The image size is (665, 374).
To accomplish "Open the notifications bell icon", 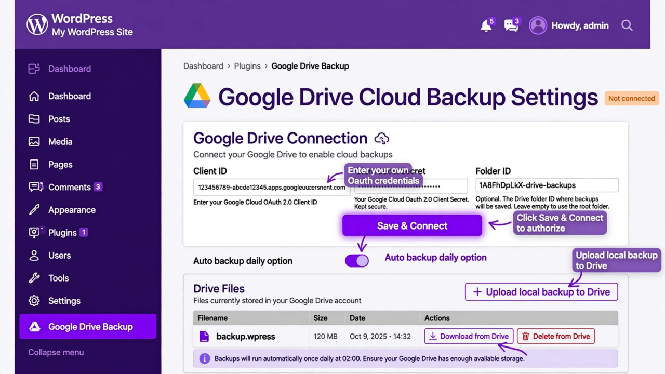I will (486, 25).
